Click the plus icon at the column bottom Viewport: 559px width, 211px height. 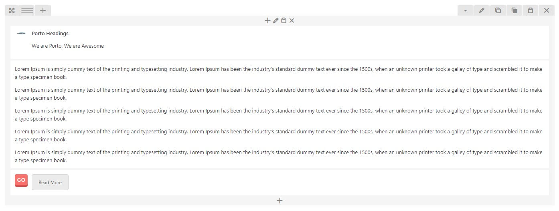[x=279, y=201]
